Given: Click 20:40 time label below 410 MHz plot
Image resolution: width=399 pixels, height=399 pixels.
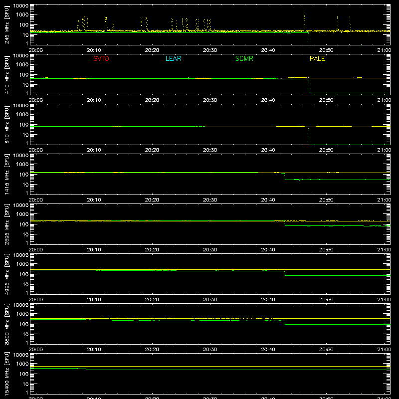Looking at the screenshot, I should pyautogui.click(x=268, y=100).
